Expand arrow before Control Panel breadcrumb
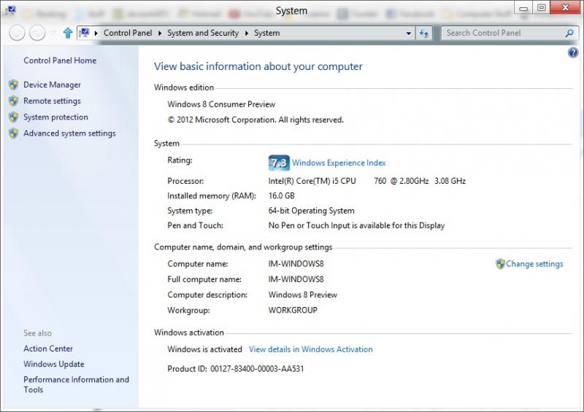Viewport: 584px width, 412px height. pos(96,33)
